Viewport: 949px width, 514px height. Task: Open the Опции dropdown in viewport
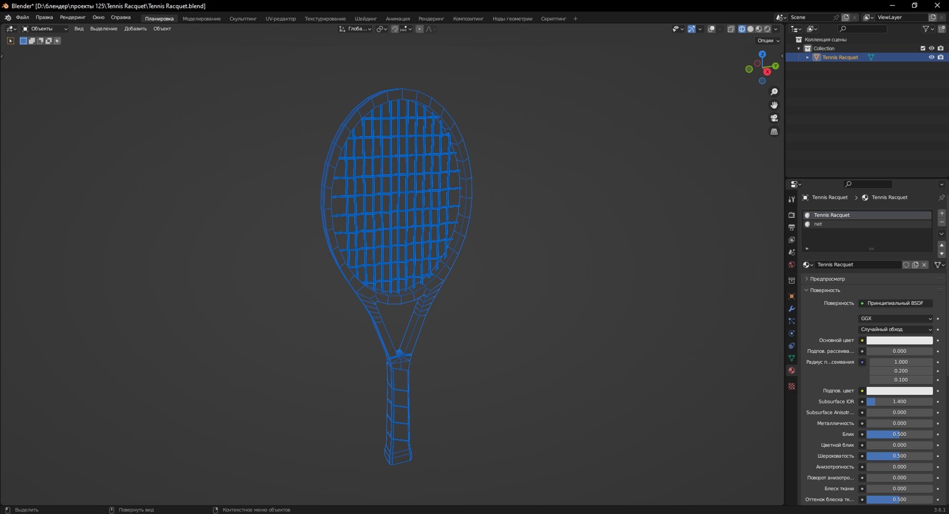click(768, 41)
